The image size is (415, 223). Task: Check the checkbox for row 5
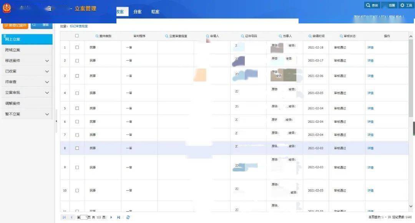pyautogui.click(x=77, y=108)
